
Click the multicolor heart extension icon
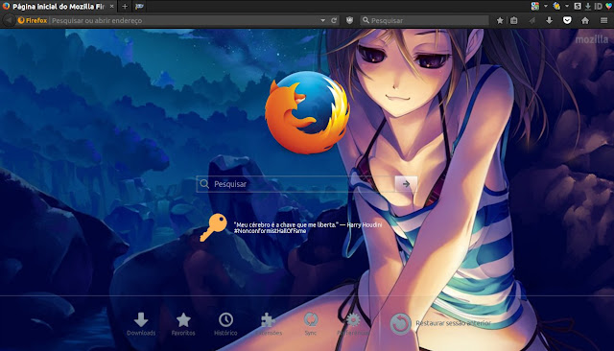609,6
